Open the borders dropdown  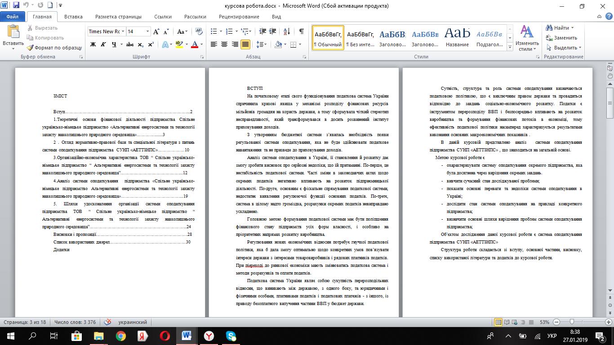click(295, 44)
